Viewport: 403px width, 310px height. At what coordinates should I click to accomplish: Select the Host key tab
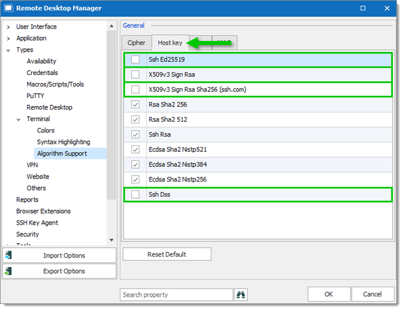point(170,43)
